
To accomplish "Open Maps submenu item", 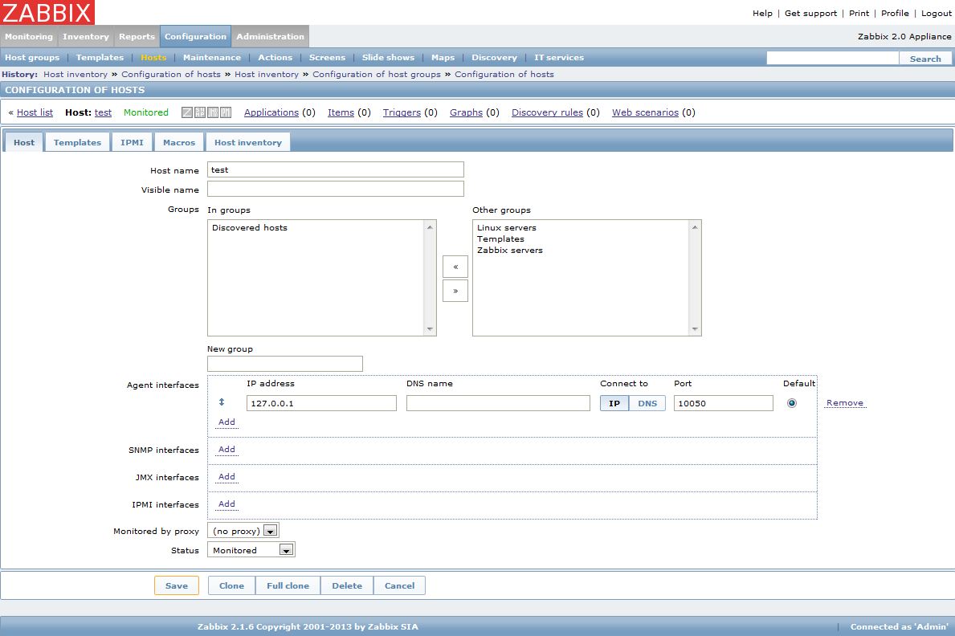I will coord(443,57).
